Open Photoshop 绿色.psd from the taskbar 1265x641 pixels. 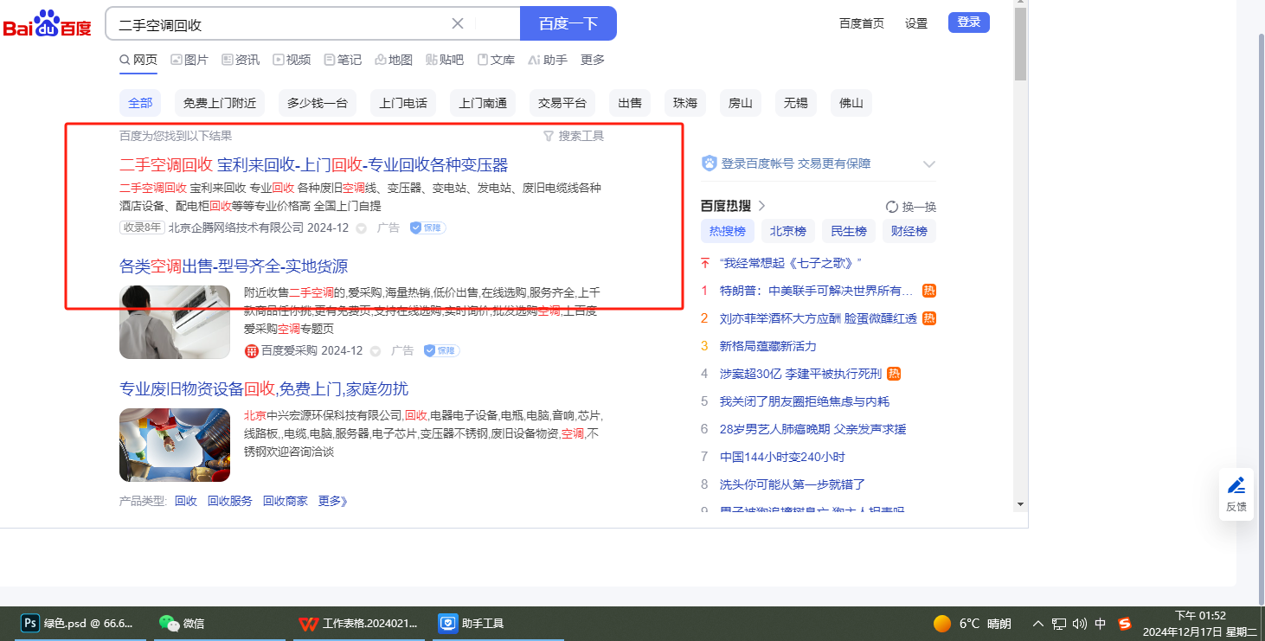pos(77,623)
